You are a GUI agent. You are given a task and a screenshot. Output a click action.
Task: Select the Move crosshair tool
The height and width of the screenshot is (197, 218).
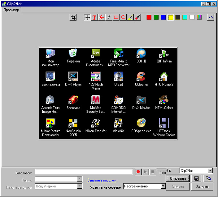[88, 18]
